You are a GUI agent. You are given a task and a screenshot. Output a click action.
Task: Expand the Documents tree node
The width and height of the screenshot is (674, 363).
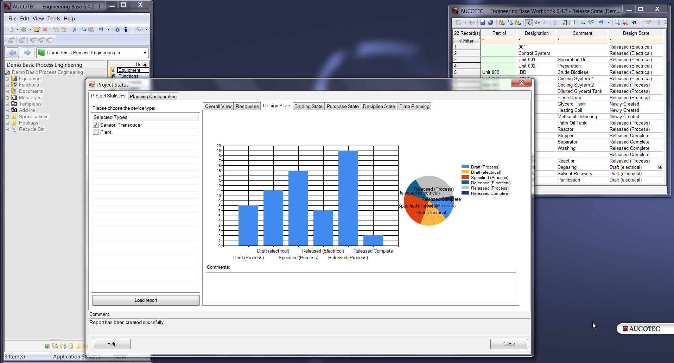click(x=7, y=91)
